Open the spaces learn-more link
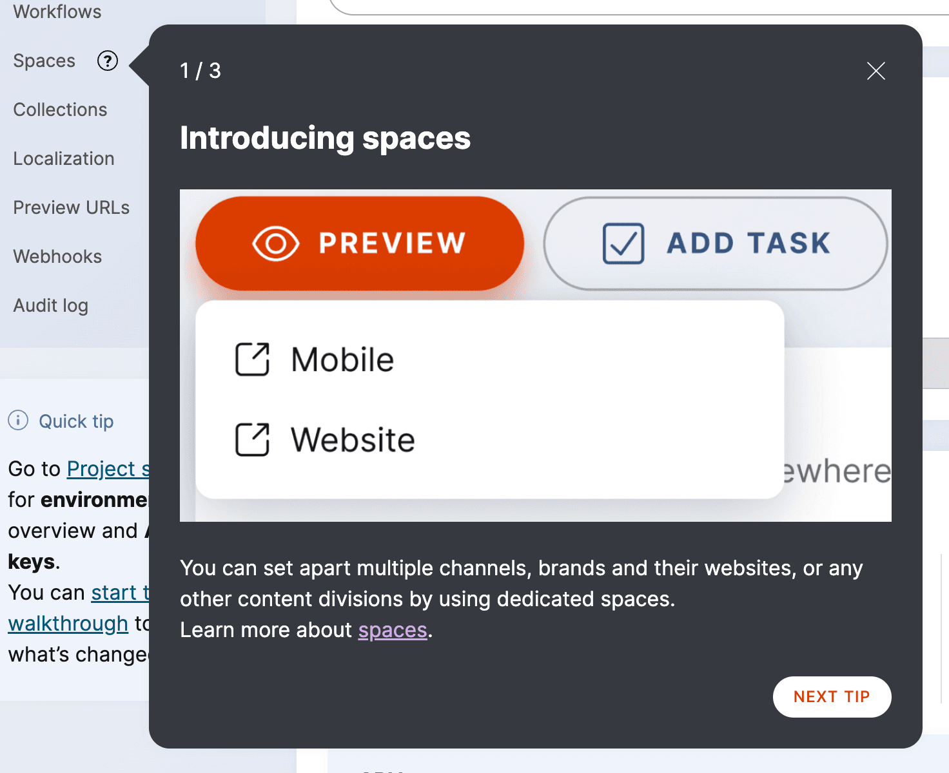 (393, 630)
